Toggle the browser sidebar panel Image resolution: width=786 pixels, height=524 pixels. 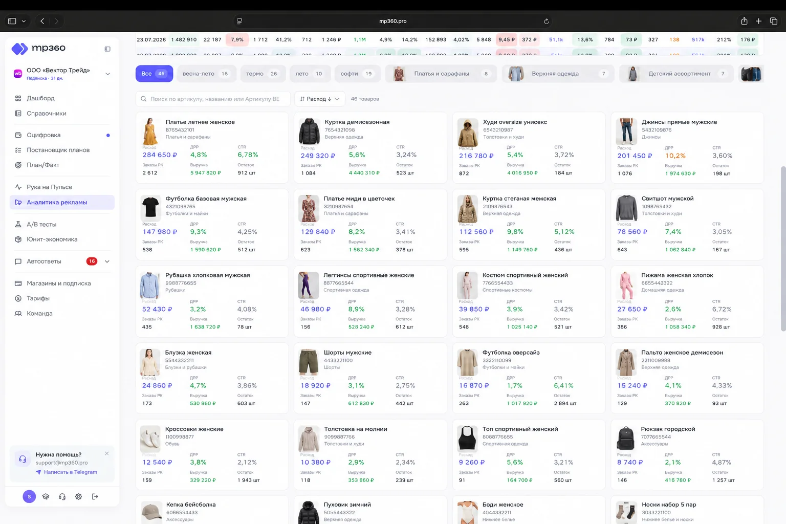pyautogui.click(x=12, y=21)
